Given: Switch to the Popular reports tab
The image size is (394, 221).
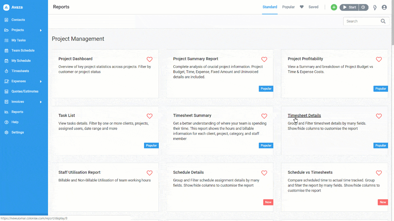Looking at the screenshot, I should coord(288,7).
